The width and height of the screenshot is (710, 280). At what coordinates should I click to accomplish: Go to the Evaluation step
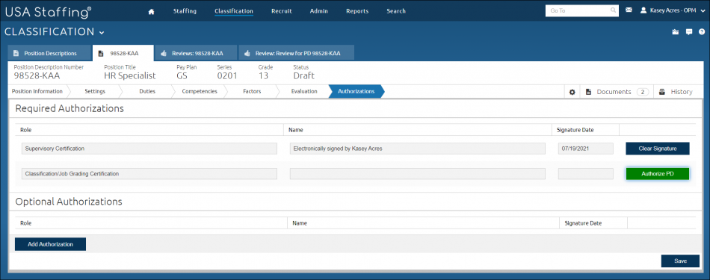click(x=304, y=91)
